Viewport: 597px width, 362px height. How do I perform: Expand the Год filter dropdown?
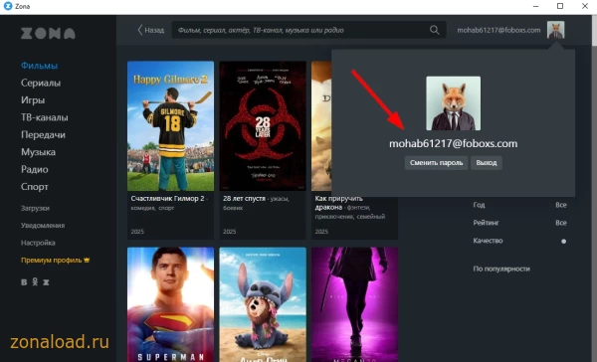pyautogui.click(x=519, y=205)
